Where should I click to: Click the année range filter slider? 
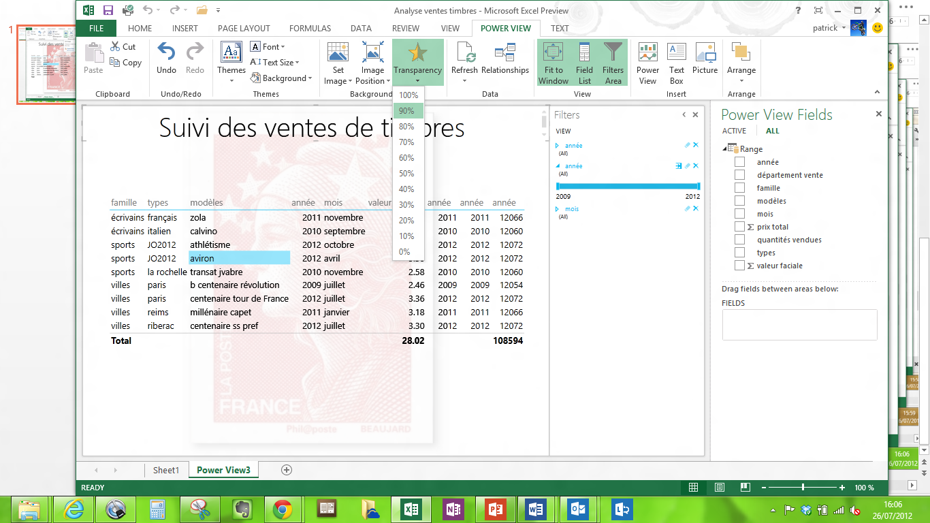click(628, 186)
